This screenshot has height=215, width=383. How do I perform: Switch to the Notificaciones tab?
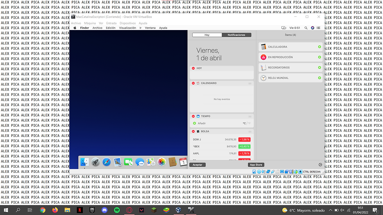point(236,35)
